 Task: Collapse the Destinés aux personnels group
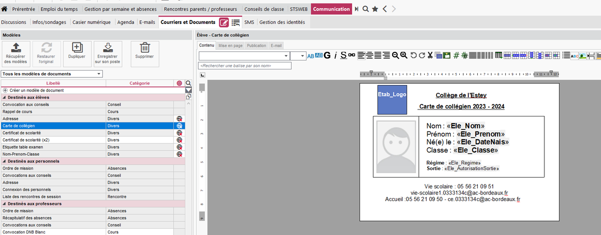tap(5, 161)
